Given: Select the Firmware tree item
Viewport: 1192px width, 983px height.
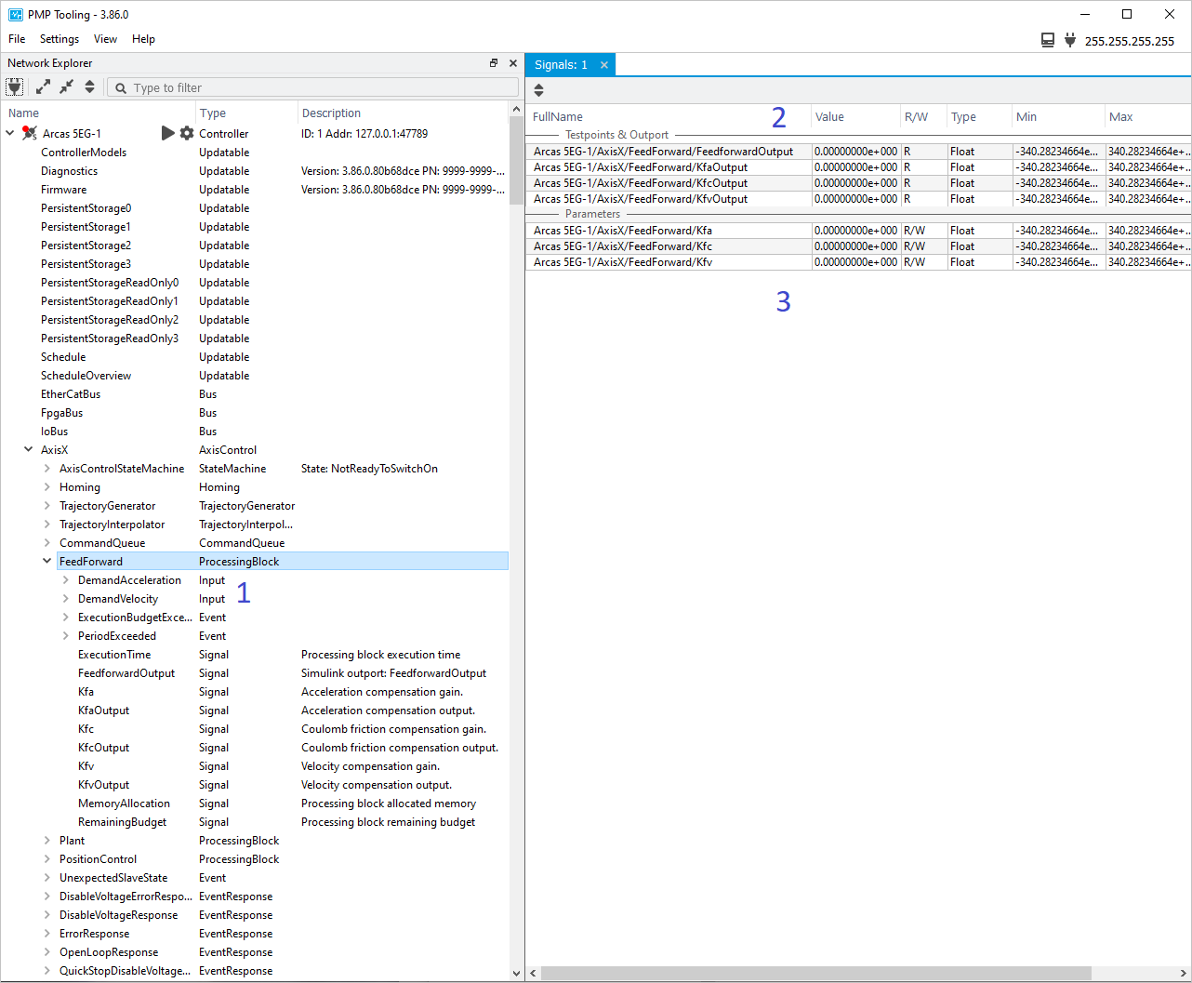Looking at the screenshot, I should click(63, 189).
